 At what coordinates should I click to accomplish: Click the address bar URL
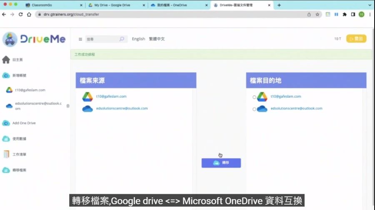(x=71, y=15)
